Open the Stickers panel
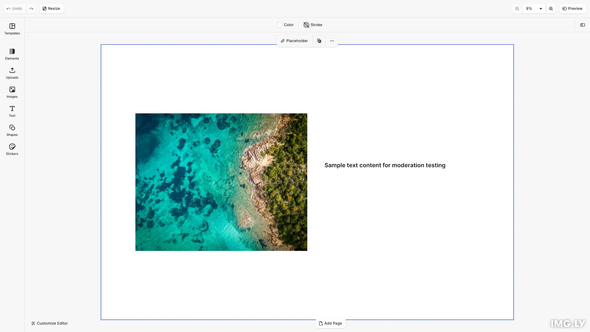 tap(12, 149)
